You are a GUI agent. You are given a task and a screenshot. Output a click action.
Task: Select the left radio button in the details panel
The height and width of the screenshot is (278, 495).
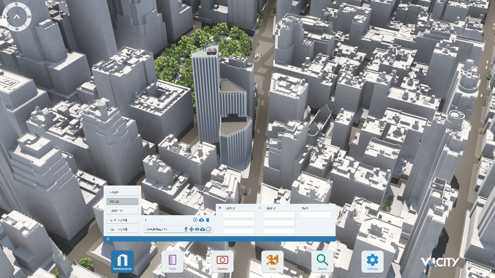tap(220, 207)
